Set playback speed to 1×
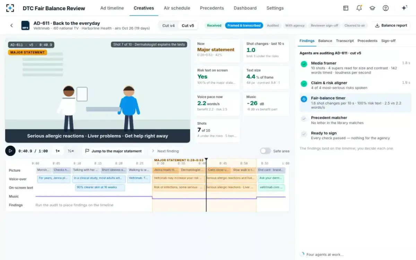Screen dimensions: 416x260 pyautogui.click(x=58, y=151)
